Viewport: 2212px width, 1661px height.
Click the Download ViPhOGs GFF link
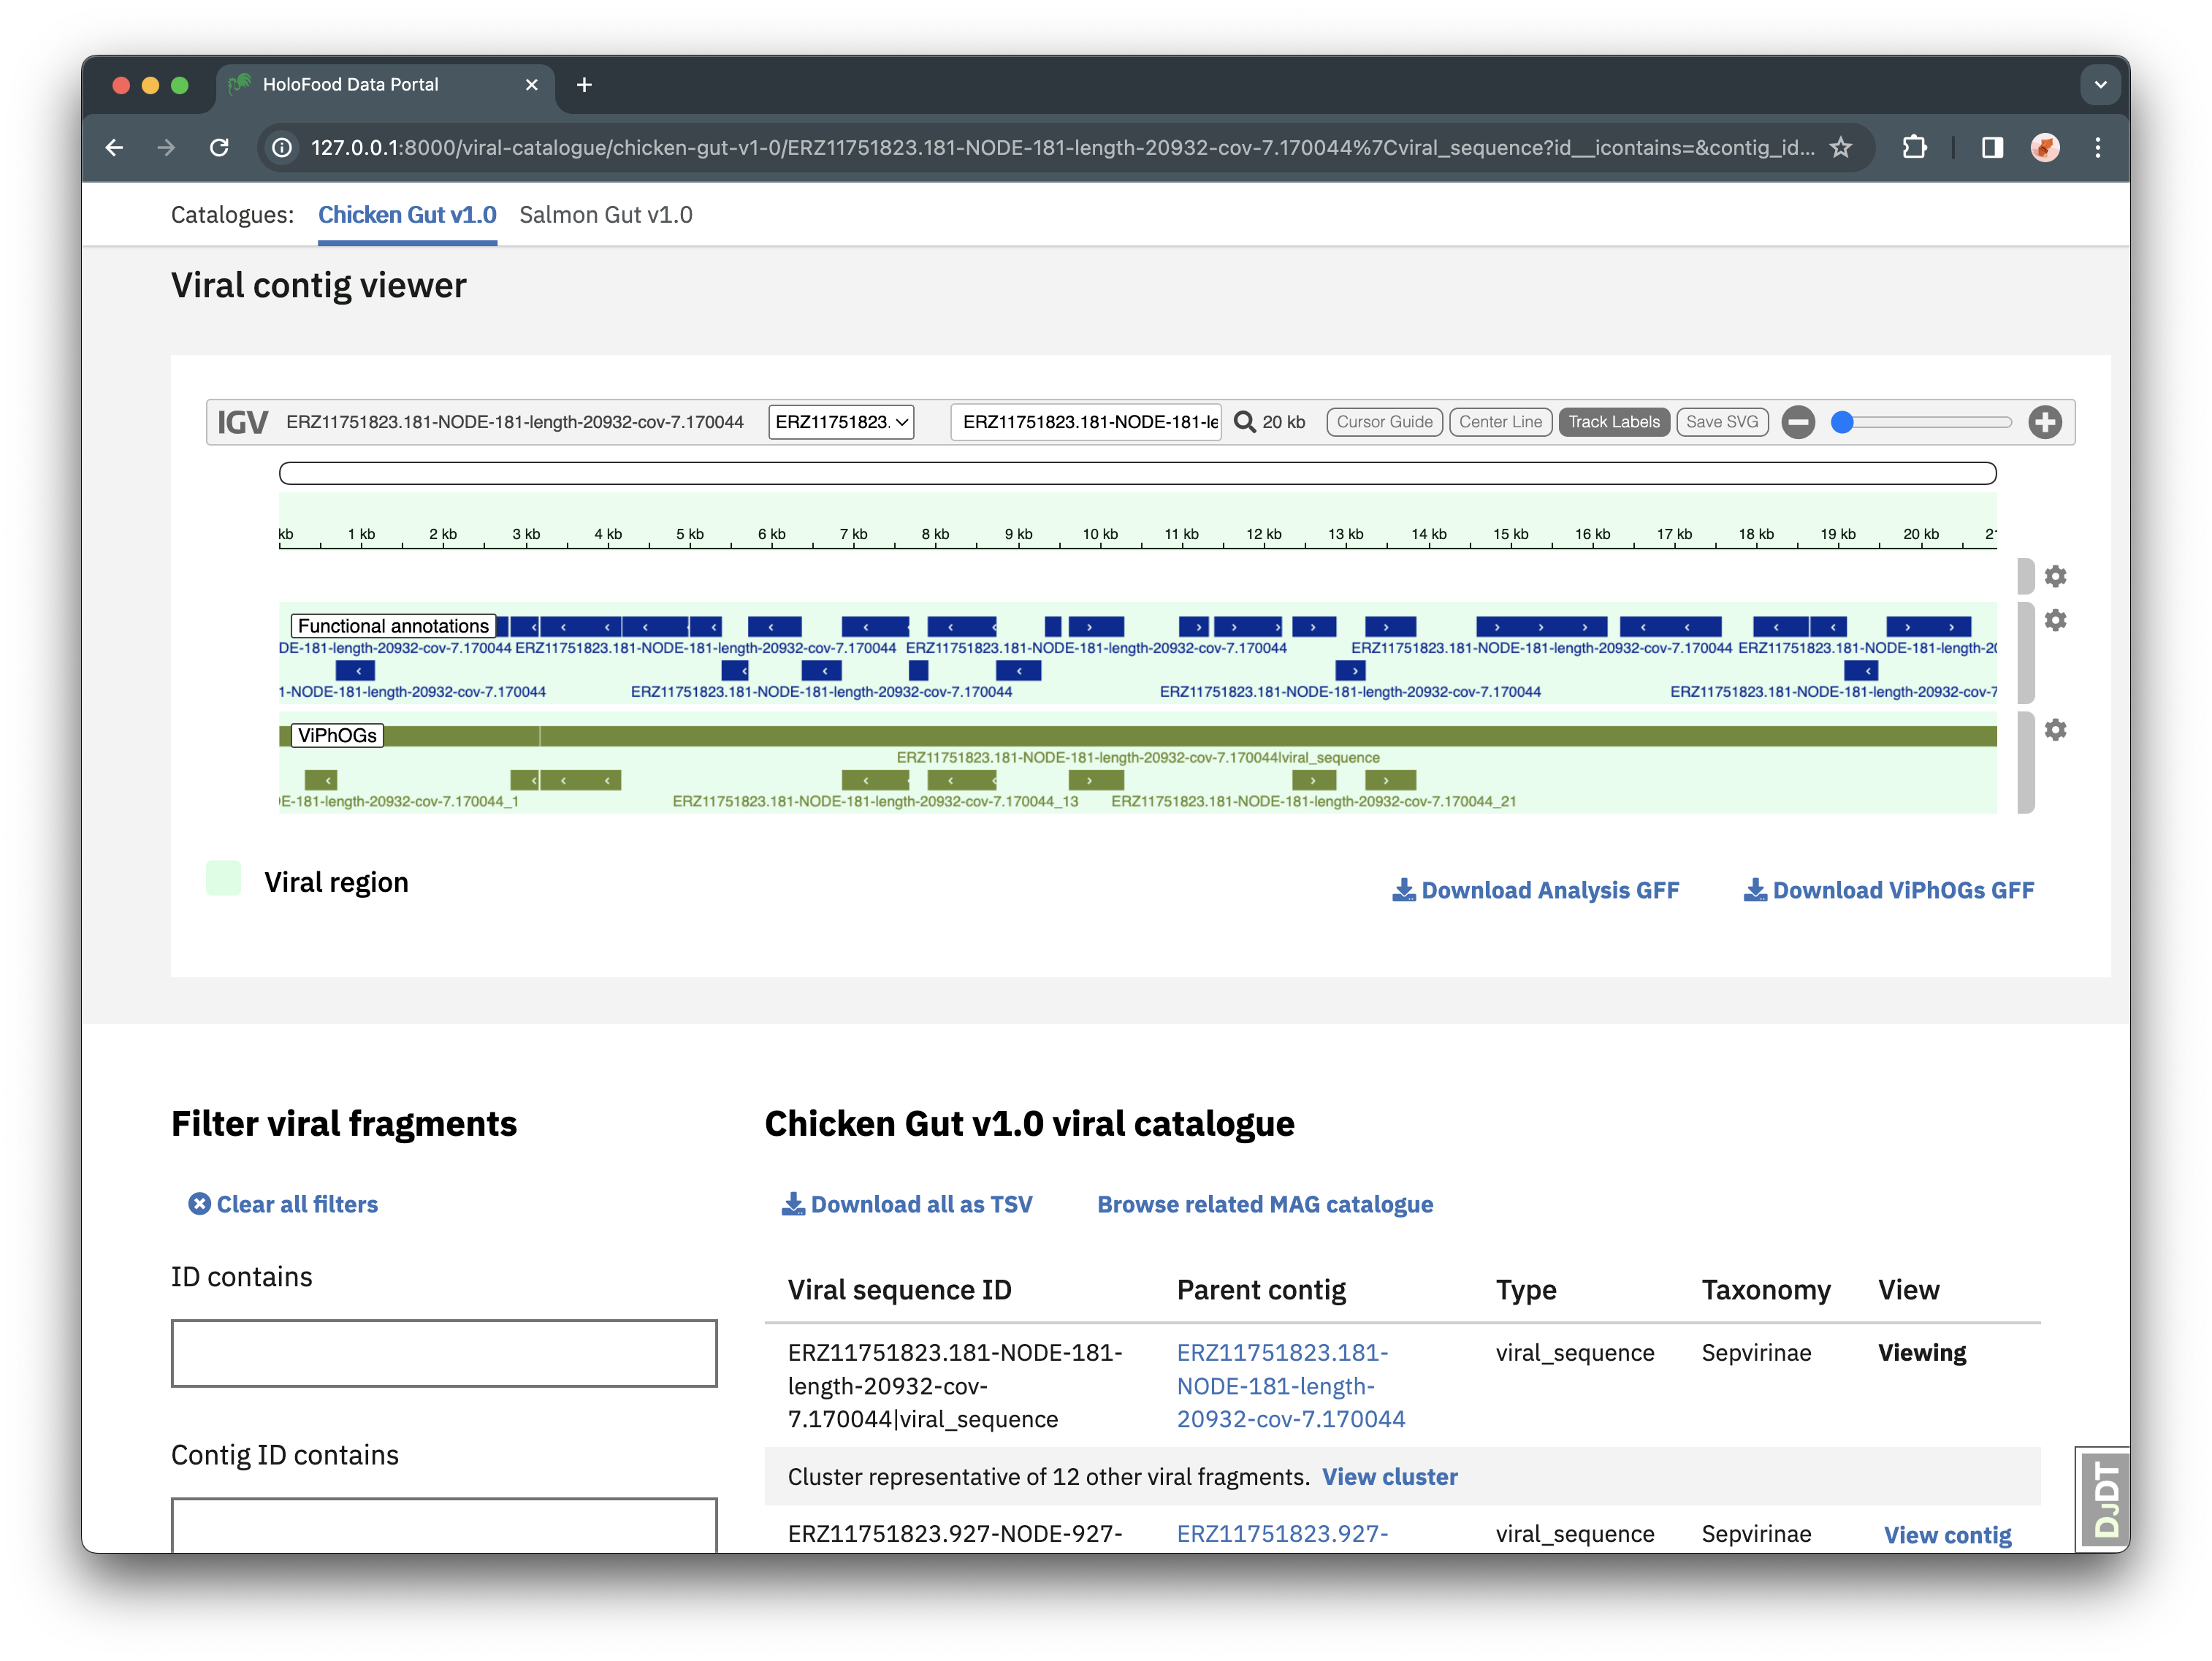click(x=1888, y=890)
